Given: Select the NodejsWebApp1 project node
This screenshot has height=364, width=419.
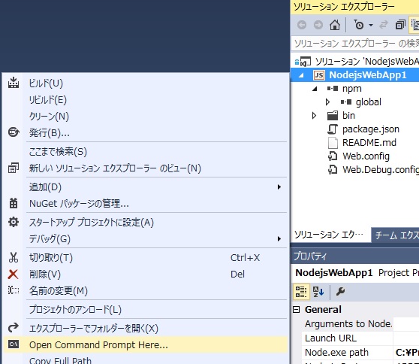Looking at the screenshot, I should pyautogui.click(x=368, y=75).
